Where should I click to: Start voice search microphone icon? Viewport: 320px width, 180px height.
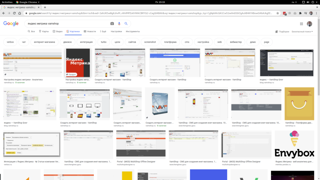click(119, 24)
